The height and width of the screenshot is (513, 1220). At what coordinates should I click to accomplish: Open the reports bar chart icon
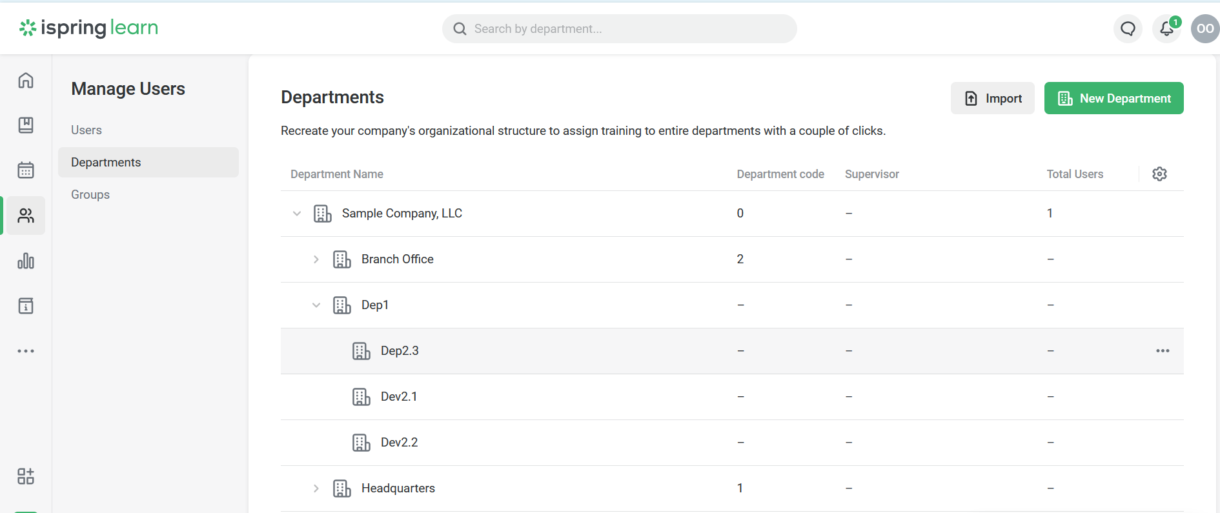[x=26, y=261]
